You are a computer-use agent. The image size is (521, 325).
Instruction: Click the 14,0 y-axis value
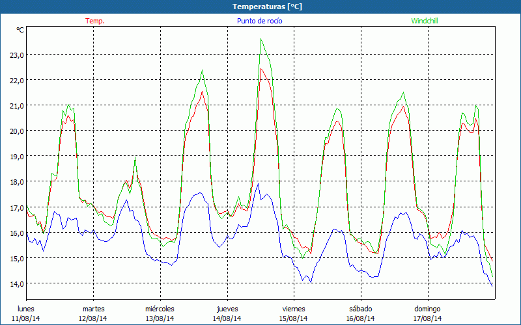(x=16, y=283)
